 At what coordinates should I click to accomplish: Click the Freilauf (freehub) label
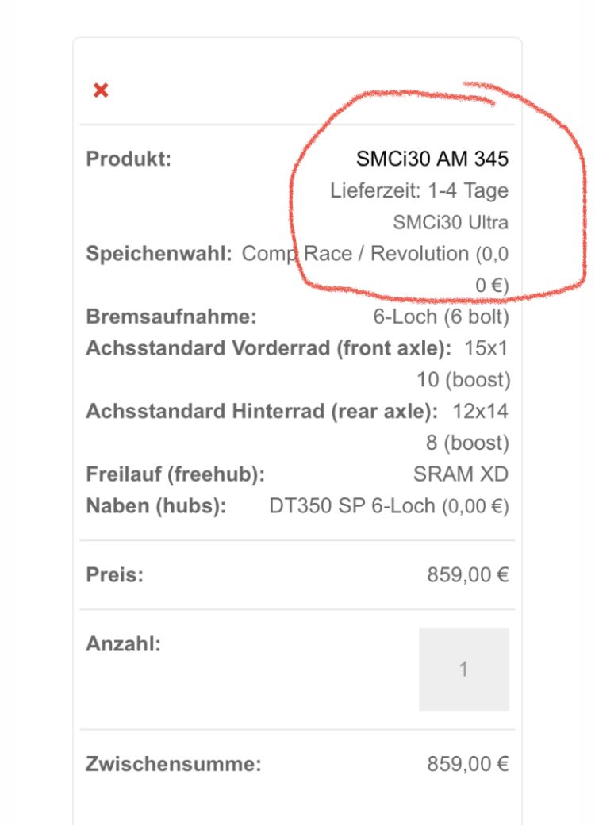click(x=175, y=474)
